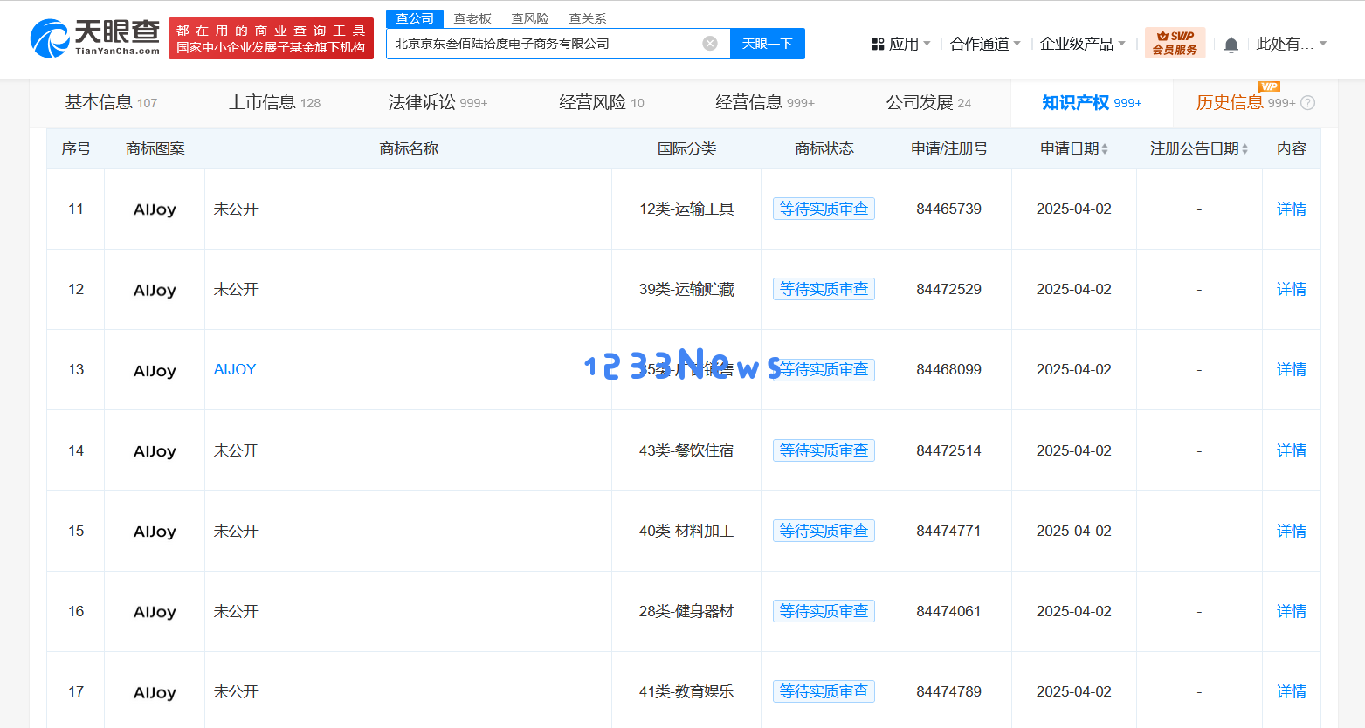Image resolution: width=1365 pixels, height=728 pixels.
Task: Switch to 知识产权 tab
Action: (1092, 103)
